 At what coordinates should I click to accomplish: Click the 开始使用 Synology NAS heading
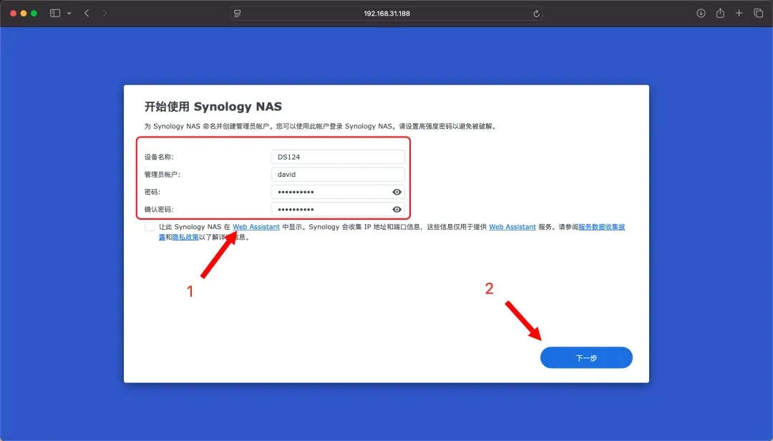click(213, 107)
